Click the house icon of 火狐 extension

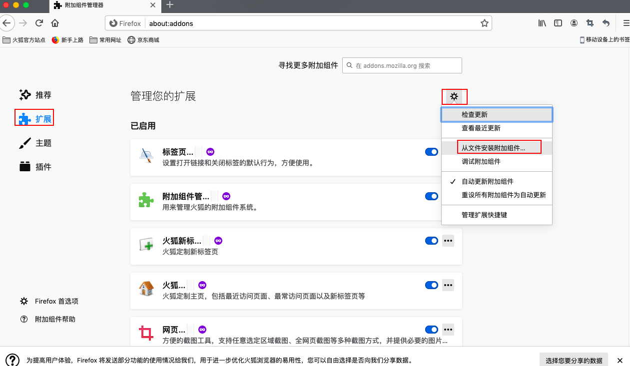click(x=146, y=289)
